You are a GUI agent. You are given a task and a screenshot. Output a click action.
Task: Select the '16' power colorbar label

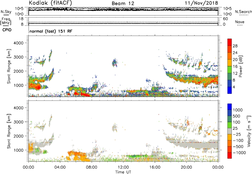pyautogui.click(x=235, y=67)
